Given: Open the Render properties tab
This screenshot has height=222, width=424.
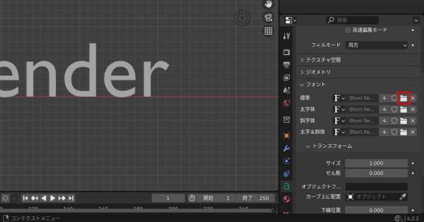Looking at the screenshot, I should [286, 52].
